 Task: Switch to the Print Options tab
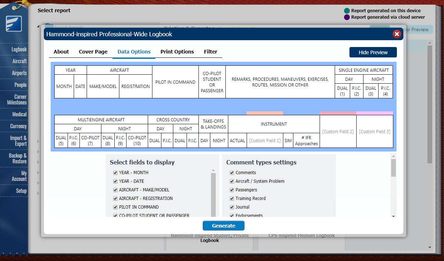coord(177,52)
